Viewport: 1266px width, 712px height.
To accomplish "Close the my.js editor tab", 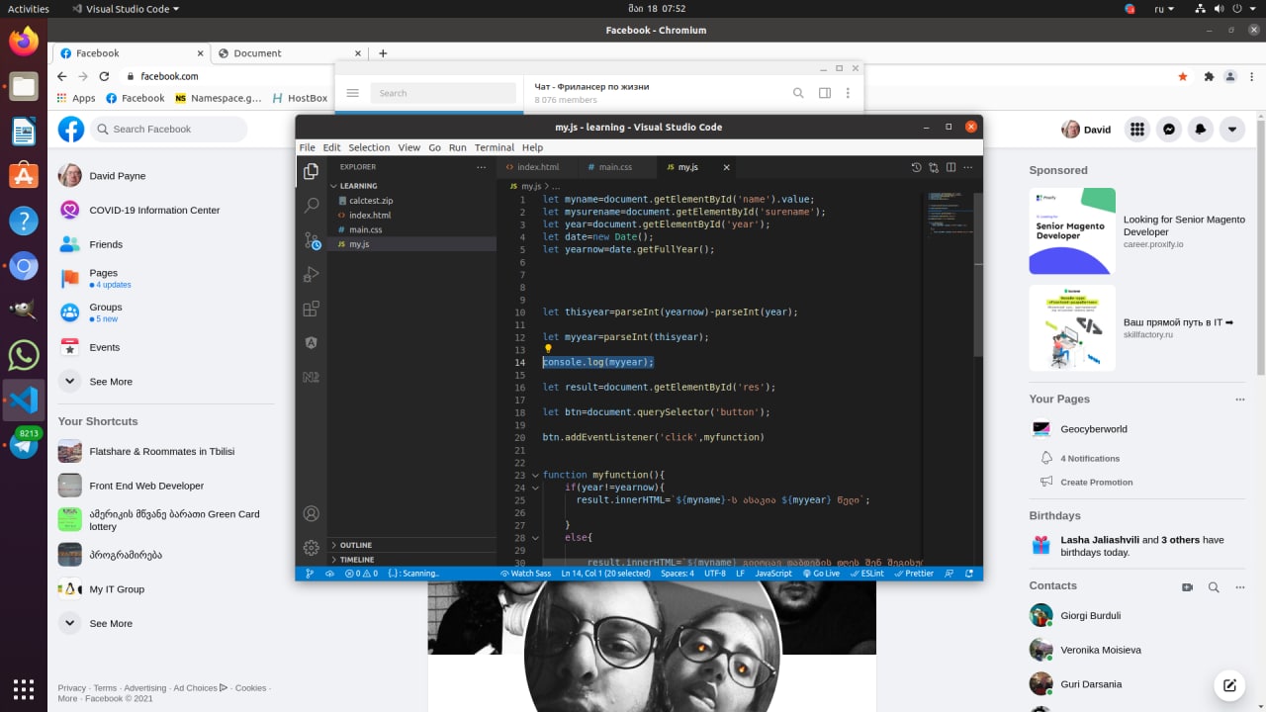I will 726,167.
